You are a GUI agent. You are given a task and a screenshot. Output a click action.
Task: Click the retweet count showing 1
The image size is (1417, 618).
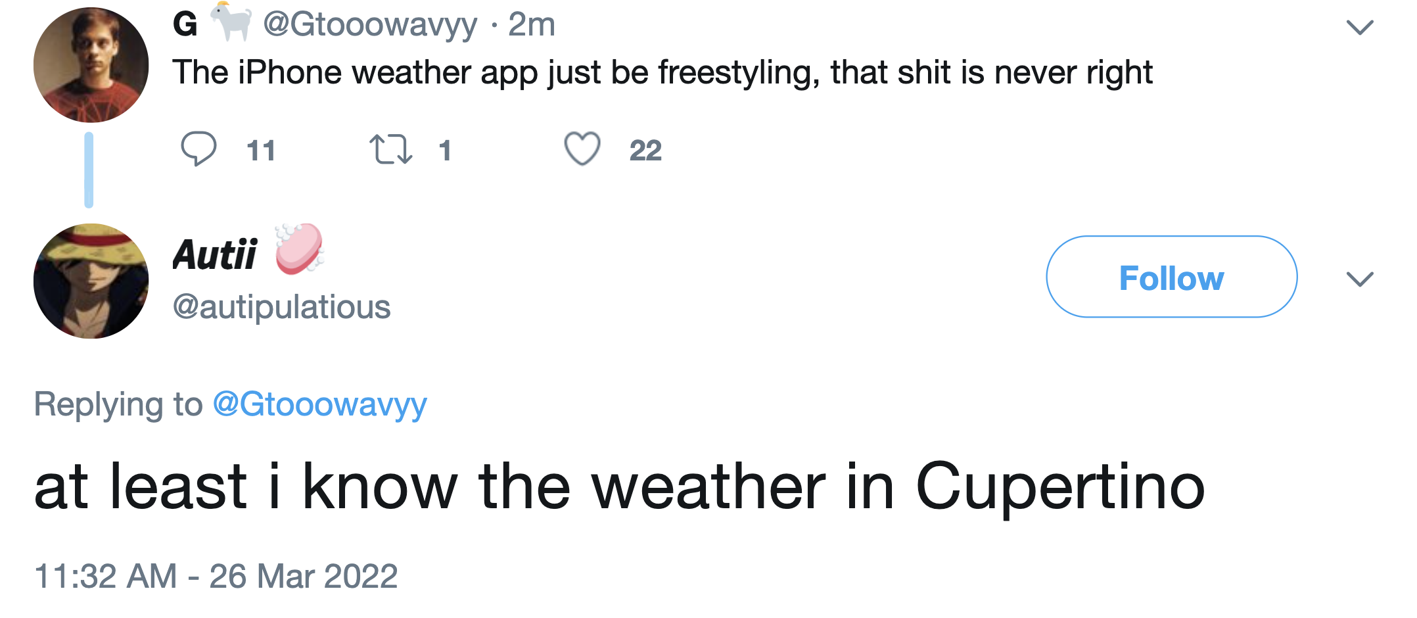click(445, 151)
